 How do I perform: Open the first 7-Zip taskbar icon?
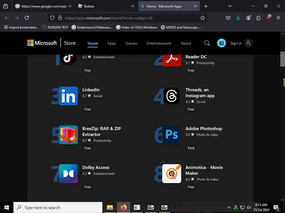click(151, 207)
